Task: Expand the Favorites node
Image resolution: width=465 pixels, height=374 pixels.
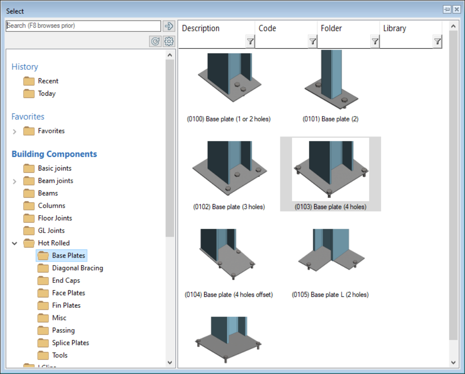Action: point(14,131)
